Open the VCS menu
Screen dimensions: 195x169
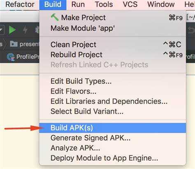[130, 5]
